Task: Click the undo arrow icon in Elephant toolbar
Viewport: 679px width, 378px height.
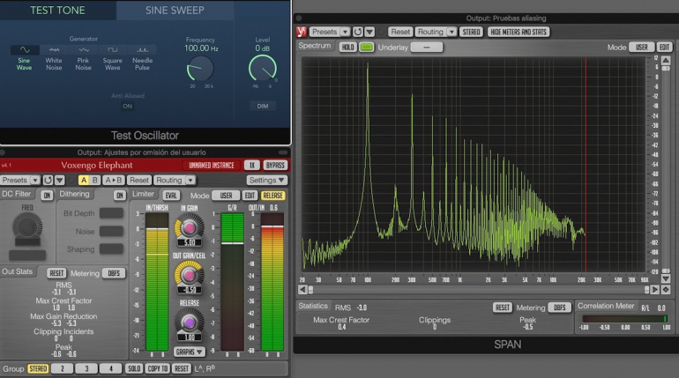Action: pyautogui.click(x=48, y=180)
